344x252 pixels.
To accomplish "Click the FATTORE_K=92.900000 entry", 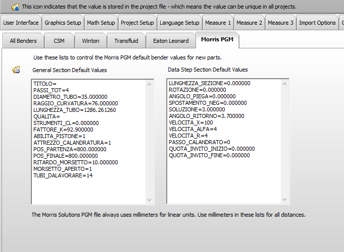I will pyautogui.click(x=63, y=130).
